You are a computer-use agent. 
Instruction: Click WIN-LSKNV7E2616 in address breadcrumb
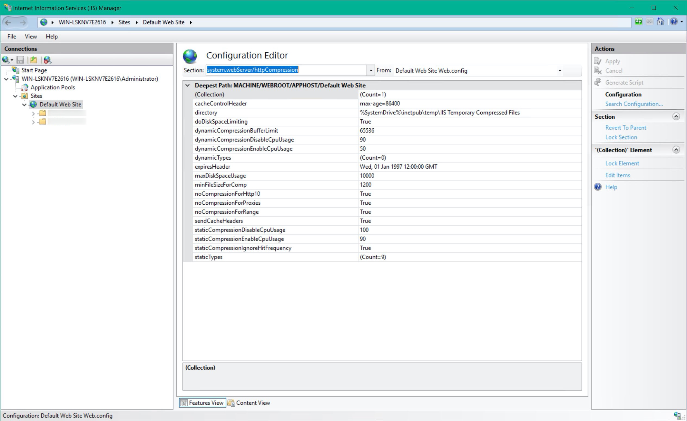[82, 22]
